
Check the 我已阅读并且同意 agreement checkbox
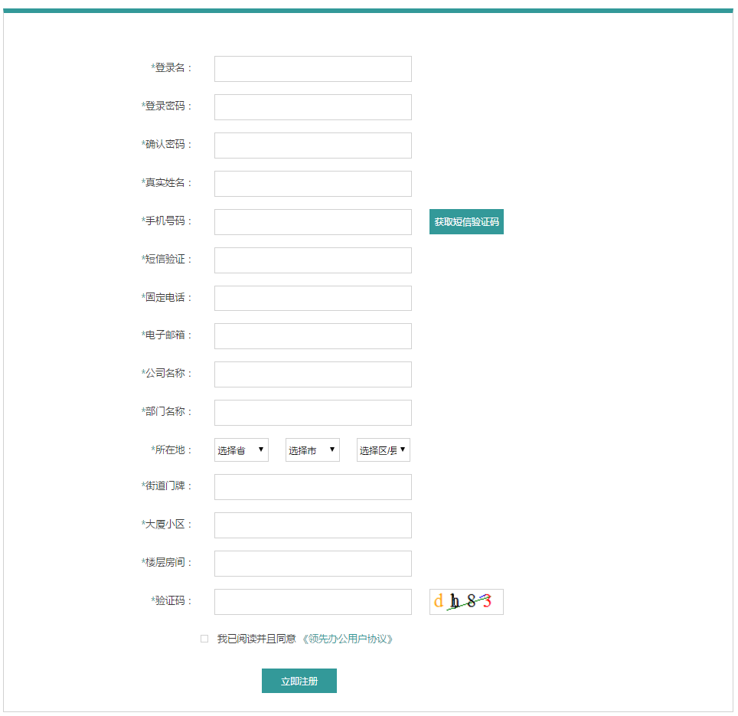[x=204, y=639]
